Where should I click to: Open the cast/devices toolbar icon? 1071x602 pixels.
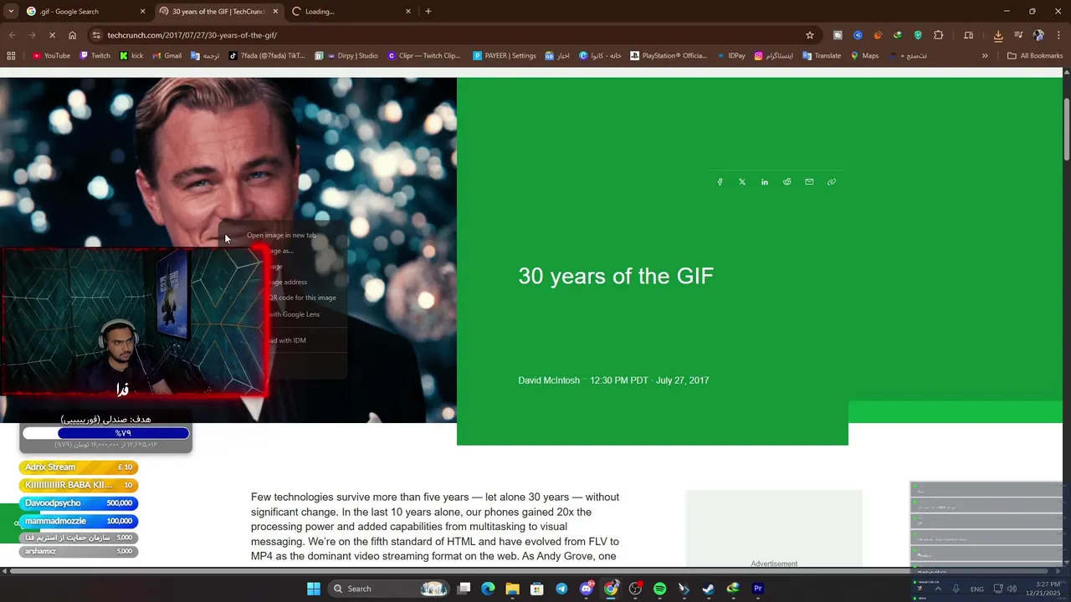point(968,35)
